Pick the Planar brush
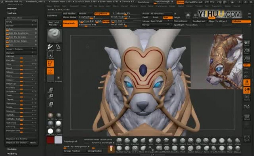 tap(230, 149)
